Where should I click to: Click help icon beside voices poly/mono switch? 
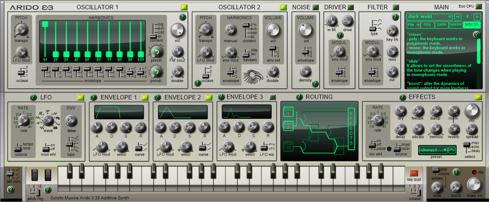[456, 172]
